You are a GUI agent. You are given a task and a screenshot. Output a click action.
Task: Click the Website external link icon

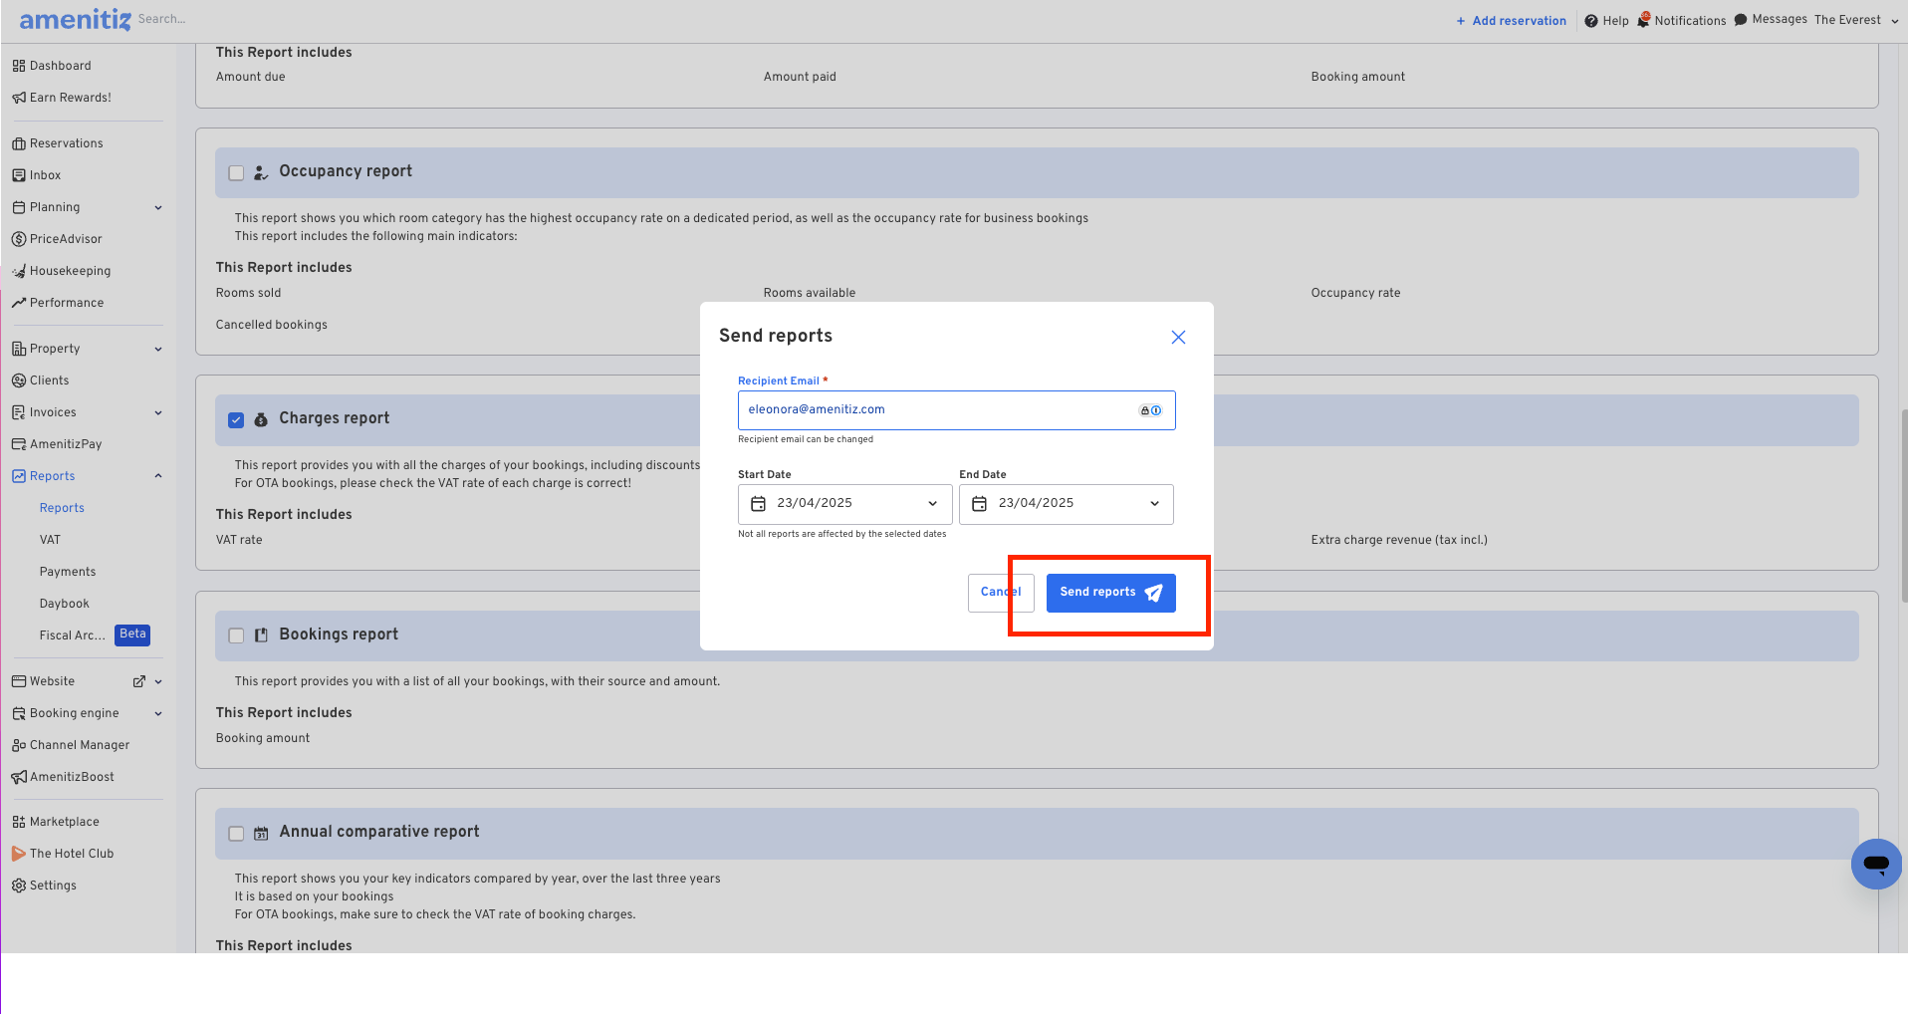point(139,681)
